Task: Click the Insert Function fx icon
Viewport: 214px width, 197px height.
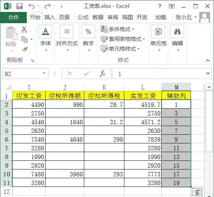Action: (x=102, y=74)
